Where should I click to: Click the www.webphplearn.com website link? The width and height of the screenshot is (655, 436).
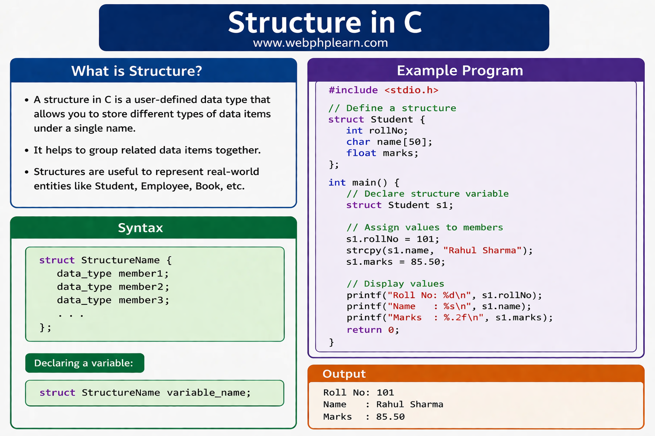tap(320, 43)
